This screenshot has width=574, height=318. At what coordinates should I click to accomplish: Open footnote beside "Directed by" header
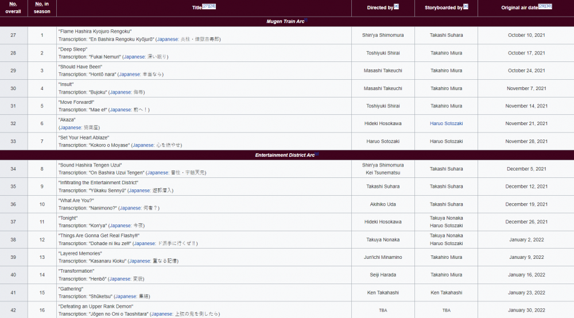[x=396, y=6]
